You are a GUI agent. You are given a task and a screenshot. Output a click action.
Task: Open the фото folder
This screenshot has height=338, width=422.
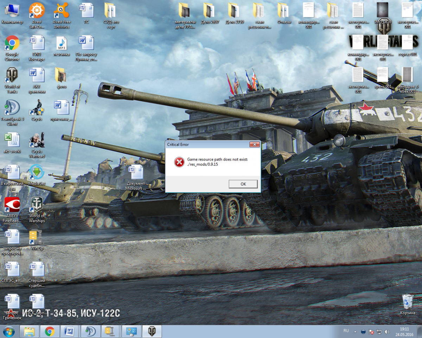[62, 78]
